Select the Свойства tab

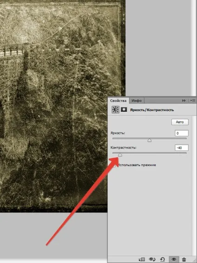point(118,101)
